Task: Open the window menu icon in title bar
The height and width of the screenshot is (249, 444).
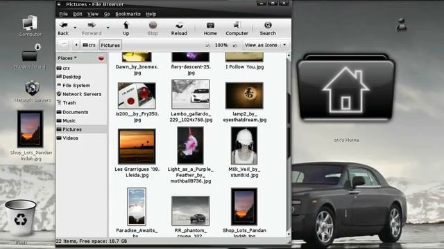Action: pyautogui.click(x=60, y=4)
